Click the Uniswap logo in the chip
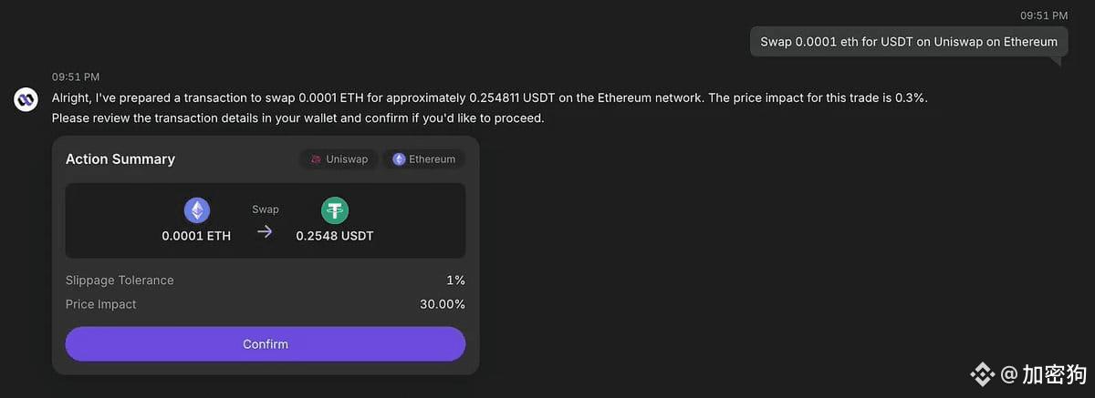This screenshot has height=398, width=1095. 316,159
